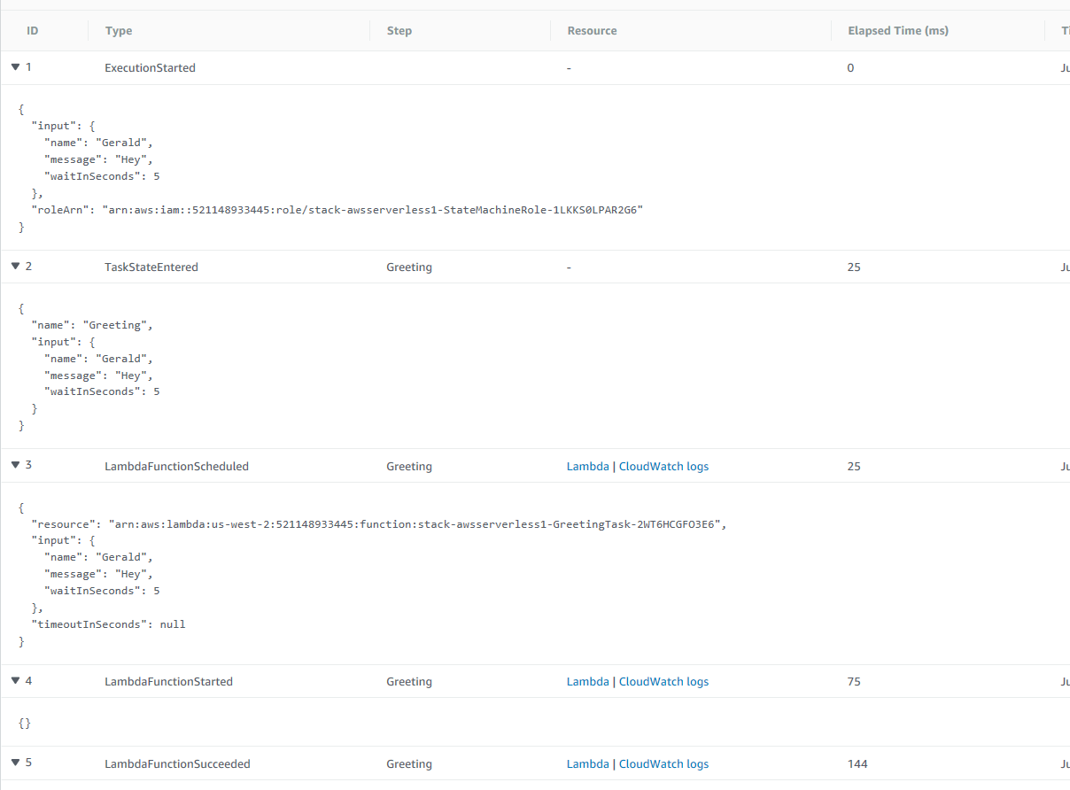
Task: Open Lambda link for LambdaFunctionSucceeded event
Action: tap(587, 763)
